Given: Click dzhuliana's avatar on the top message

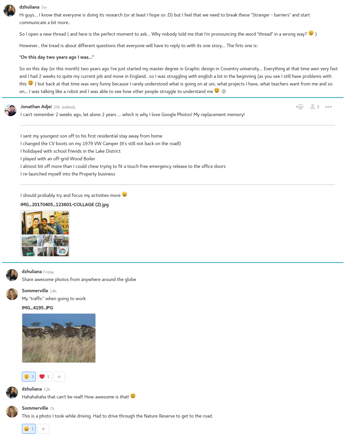Looking at the screenshot, I should pyautogui.click(x=10, y=11).
